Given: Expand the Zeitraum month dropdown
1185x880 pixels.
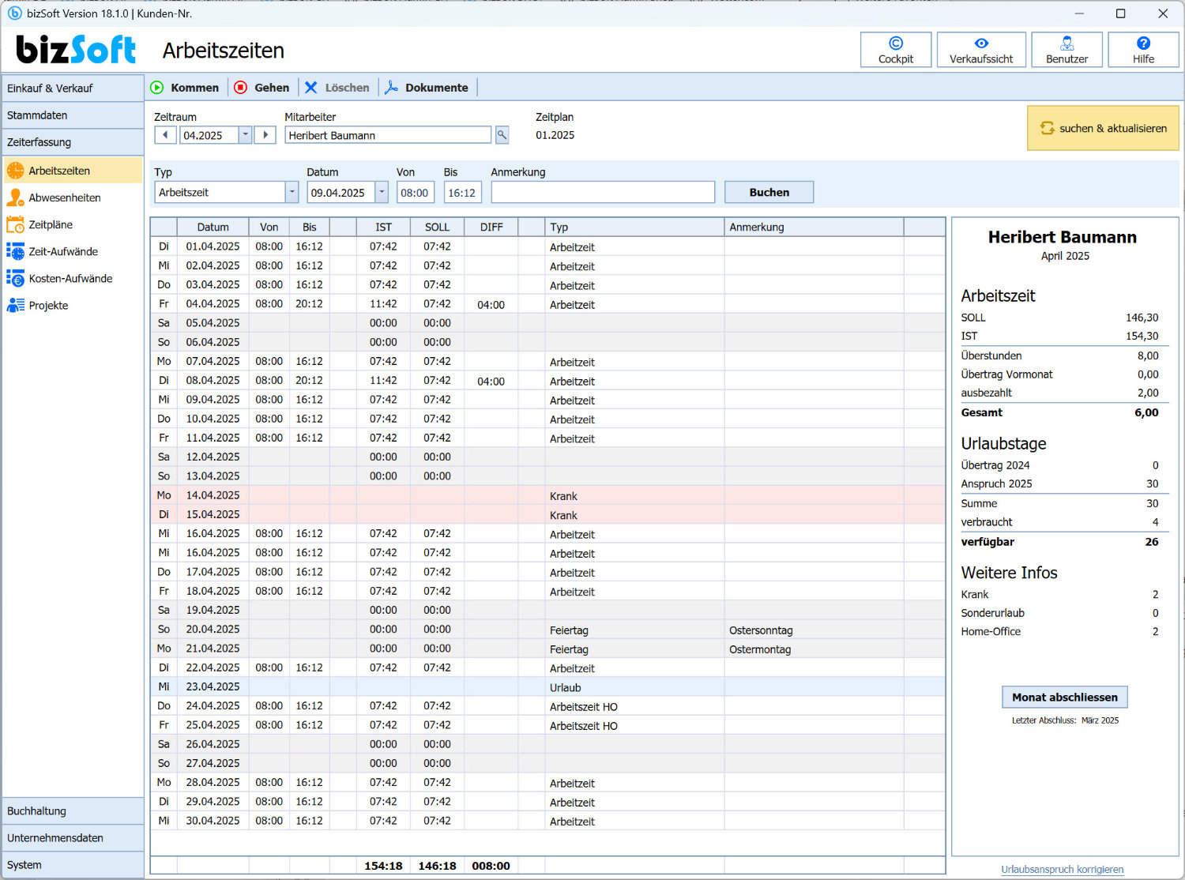Looking at the screenshot, I should tap(245, 135).
